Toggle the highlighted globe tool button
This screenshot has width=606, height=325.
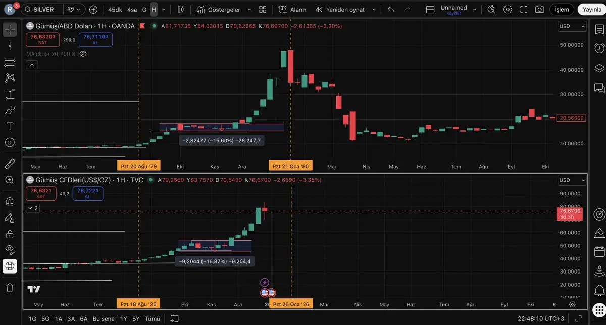click(x=10, y=266)
